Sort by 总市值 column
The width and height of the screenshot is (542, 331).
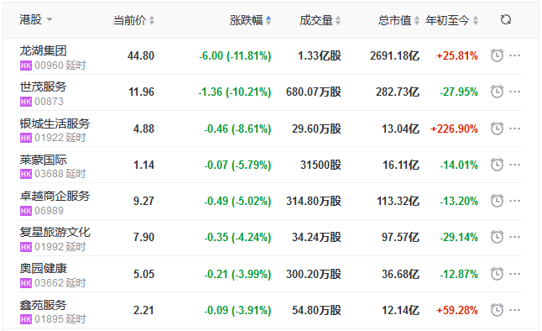[x=399, y=20]
